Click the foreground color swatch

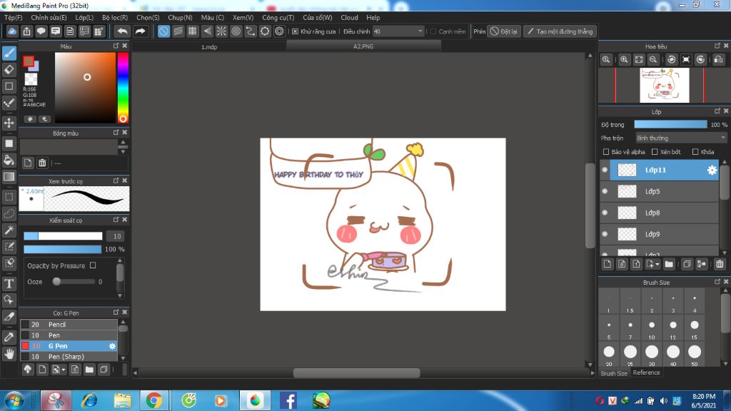[x=29, y=61]
